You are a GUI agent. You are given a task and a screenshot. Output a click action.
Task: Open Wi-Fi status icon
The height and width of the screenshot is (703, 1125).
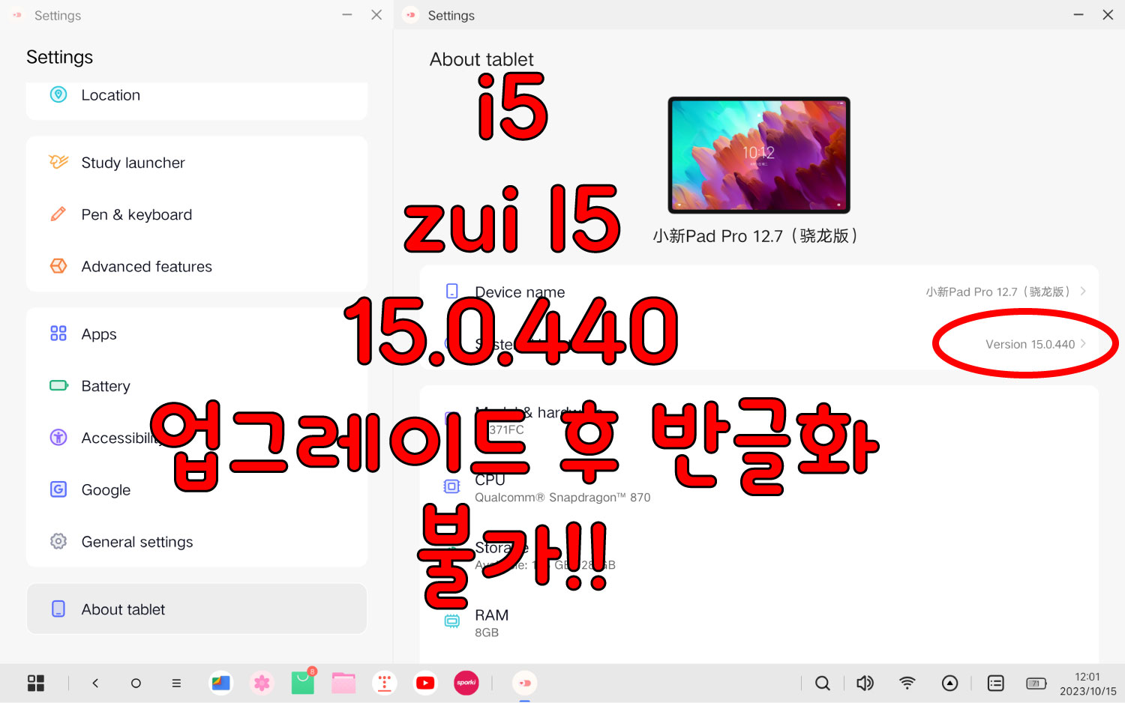pyautogui.click(x=907, y=683)
